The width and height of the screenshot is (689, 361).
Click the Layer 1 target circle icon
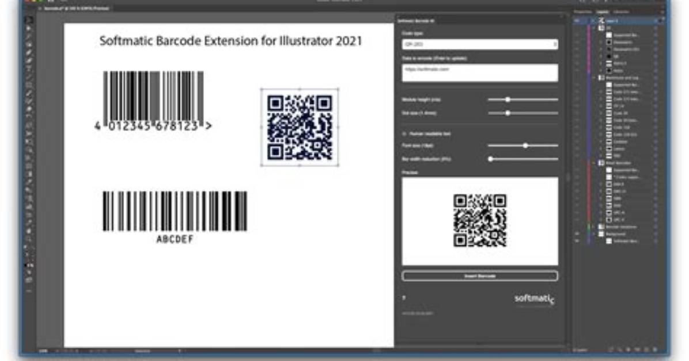pyautogui.click(x=656, y=21)
